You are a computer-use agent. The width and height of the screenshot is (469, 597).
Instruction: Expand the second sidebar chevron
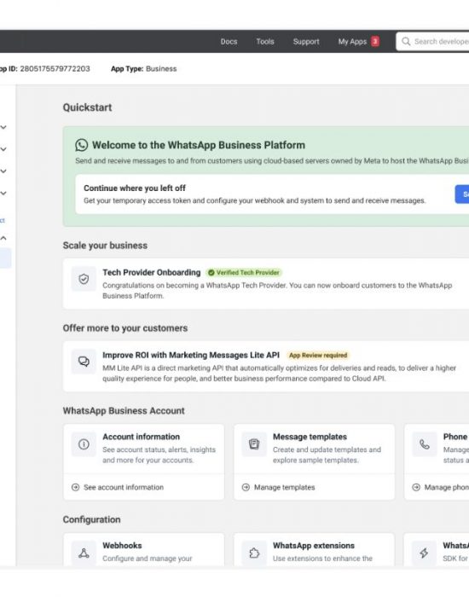(x=3, y=149)
